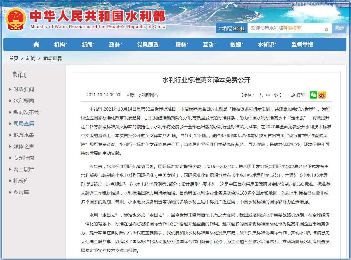
Task: Open the 数据 dropdown menu
Action: 237,45
